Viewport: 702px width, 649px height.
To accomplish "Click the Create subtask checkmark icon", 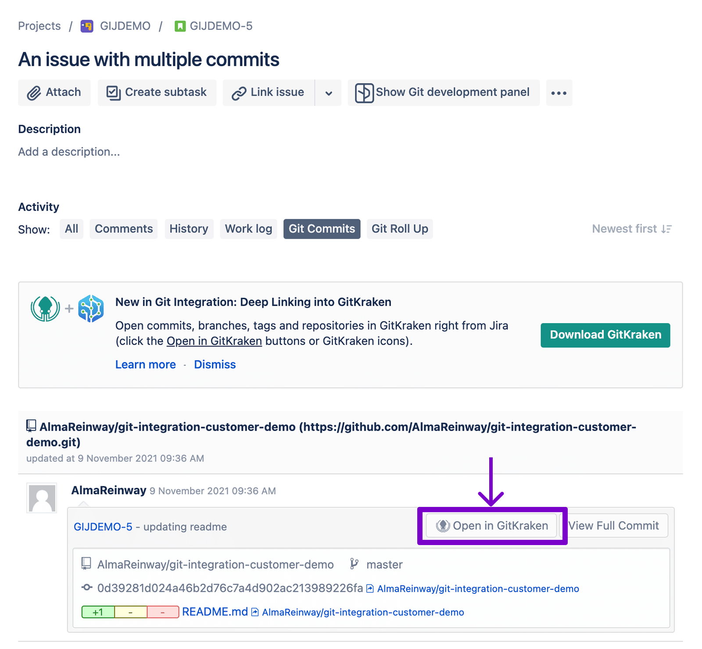I will (113, 93).
